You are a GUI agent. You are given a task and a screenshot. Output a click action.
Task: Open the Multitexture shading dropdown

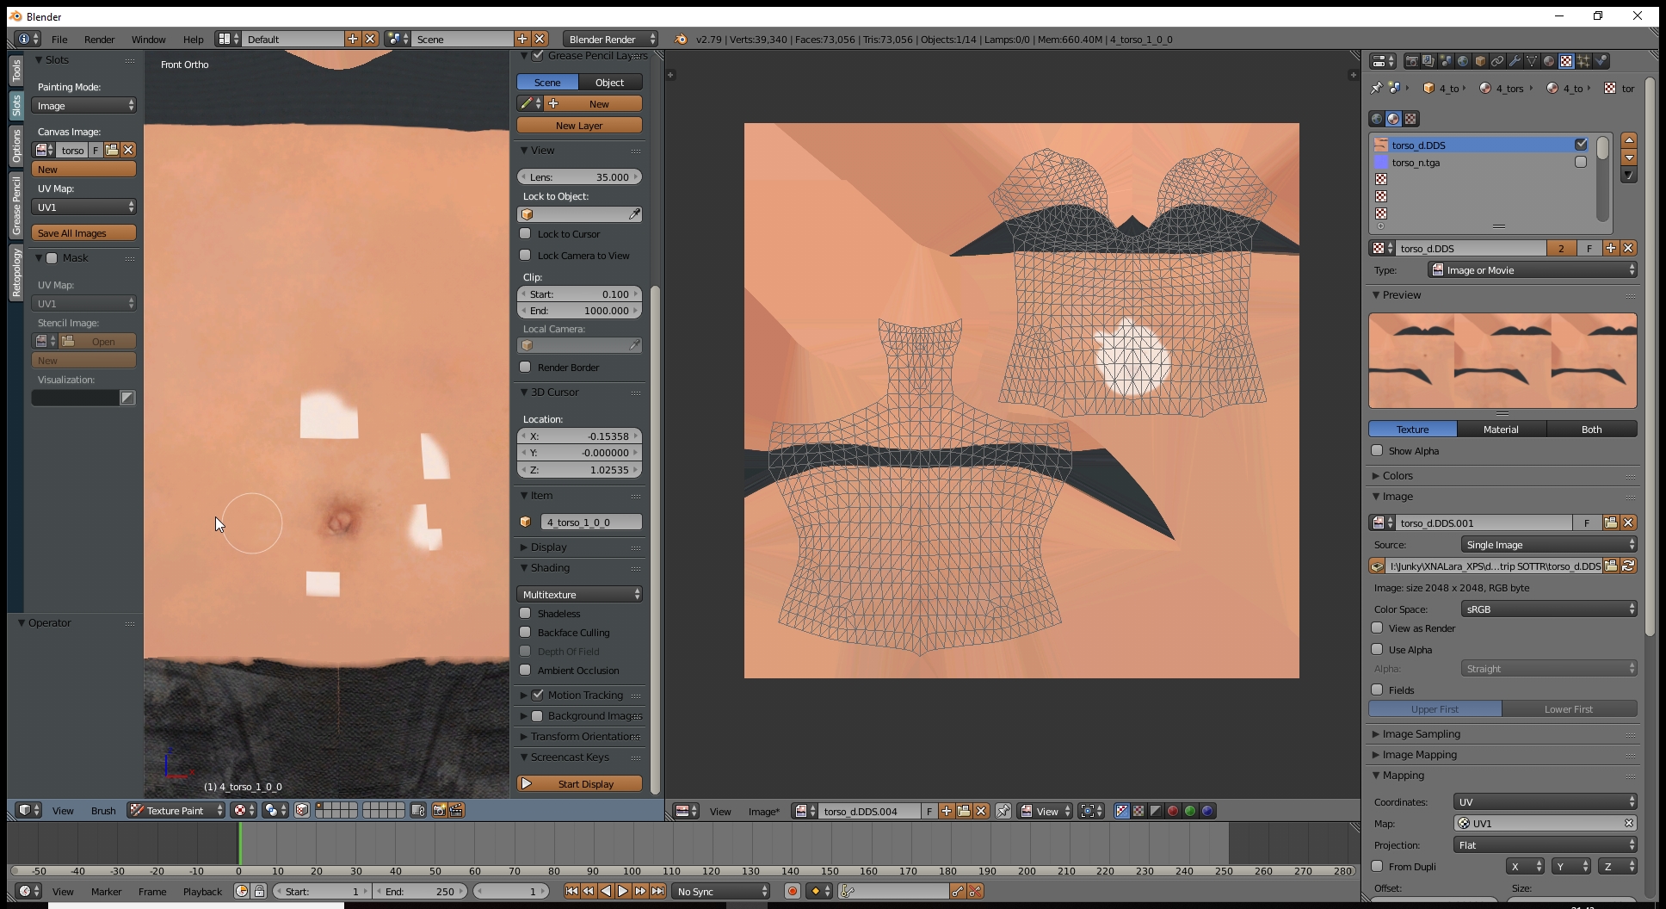578,594
